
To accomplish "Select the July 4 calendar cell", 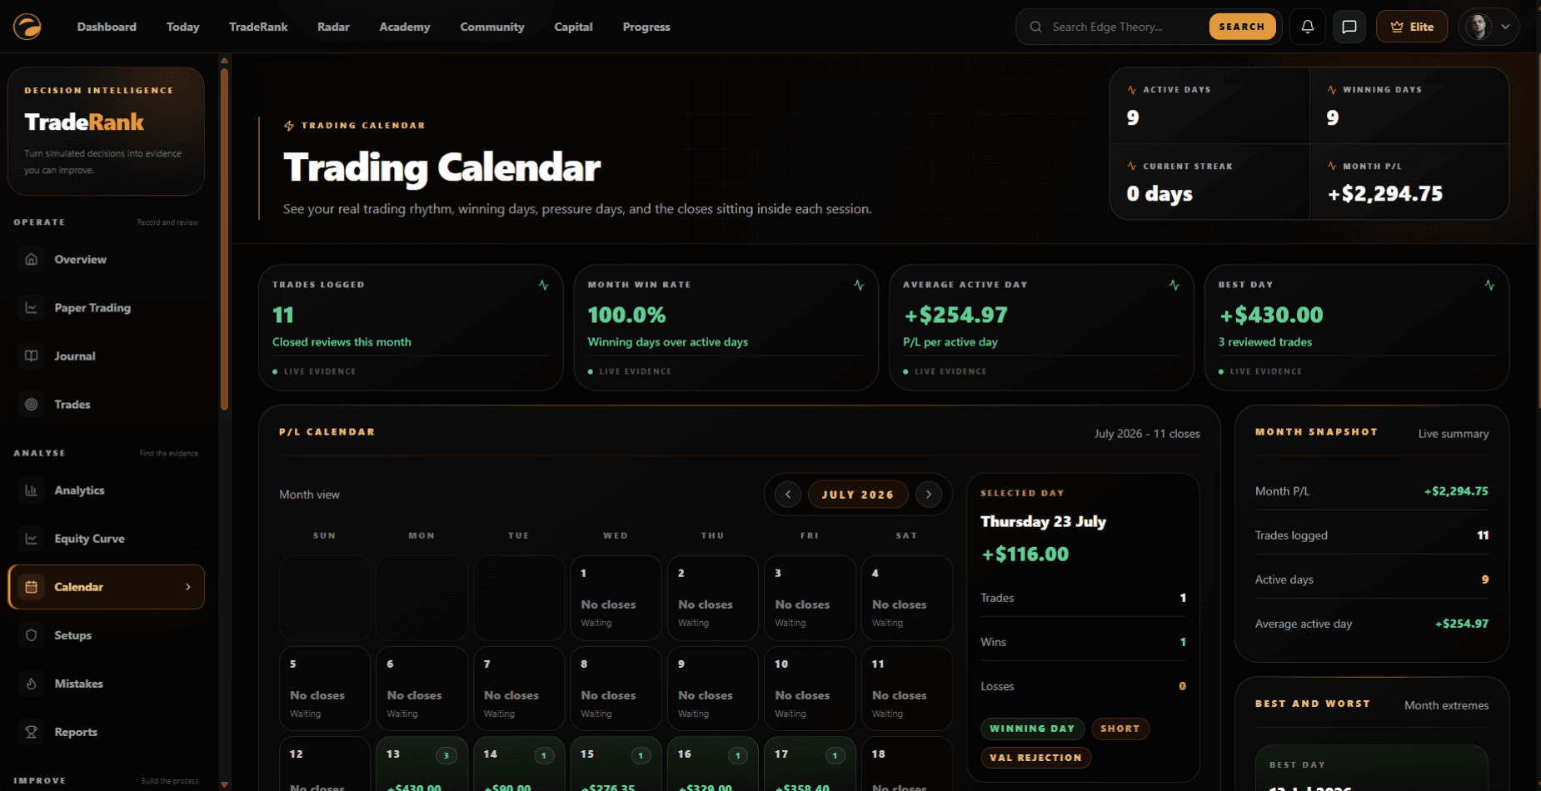I will [907, 598].
